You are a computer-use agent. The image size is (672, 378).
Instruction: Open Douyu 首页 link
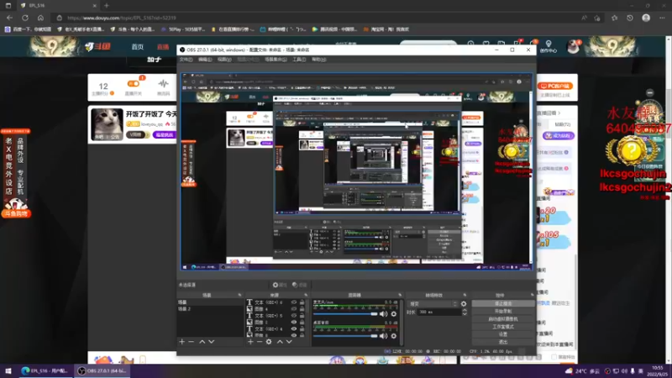(x=138, y=47)
